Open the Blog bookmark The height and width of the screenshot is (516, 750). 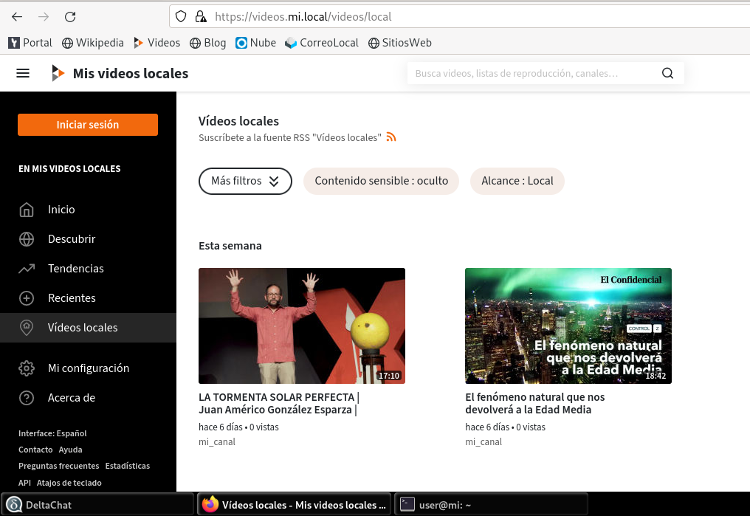click(x=208, y=43)
